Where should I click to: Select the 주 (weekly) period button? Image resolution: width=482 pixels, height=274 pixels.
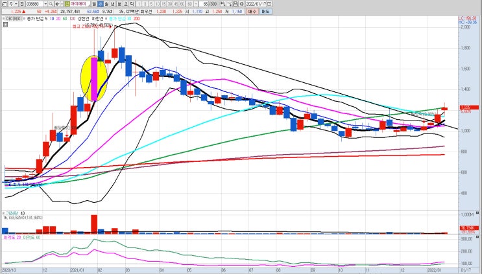[100, 4]
